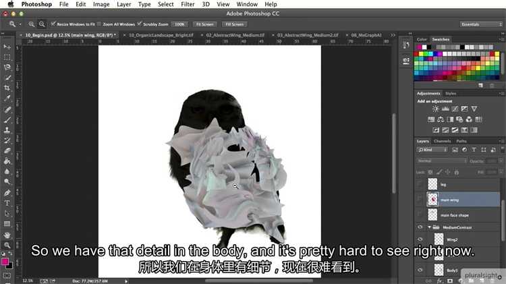Select the Horizontal Type tool
Viewport: 506px width, 284px height.
coord(7,203)
